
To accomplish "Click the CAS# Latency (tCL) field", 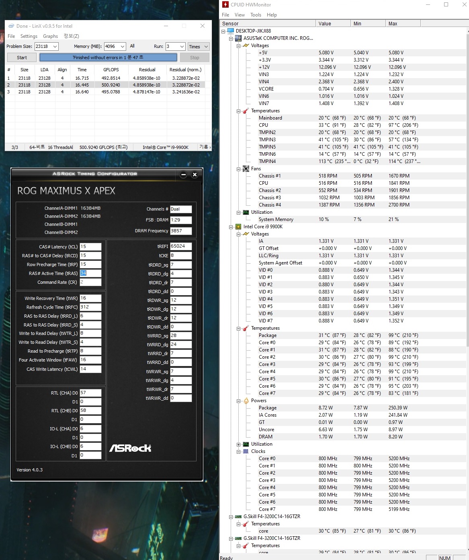I will (x=90, y=246).
